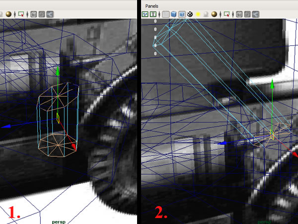Grab red X-axis arrow in viewport 1
Screen dimensions: 298x224
74,147
